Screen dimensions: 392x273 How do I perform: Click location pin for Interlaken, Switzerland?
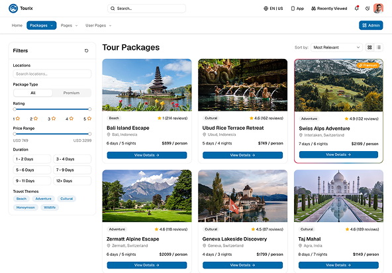point(301,135)
